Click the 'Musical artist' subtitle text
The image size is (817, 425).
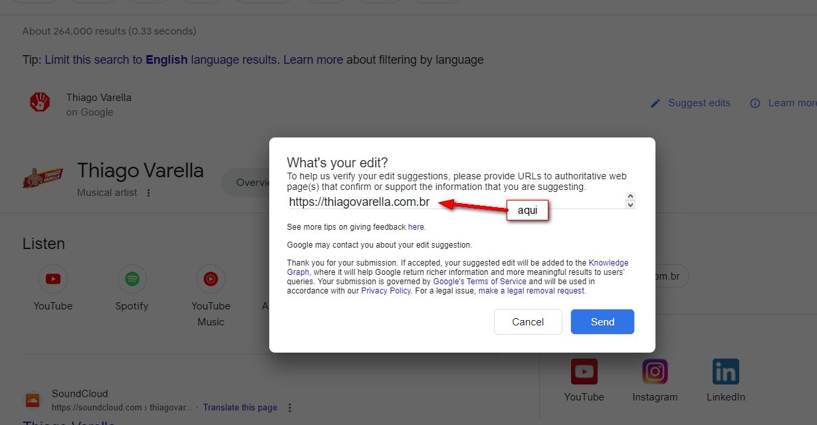107,193
